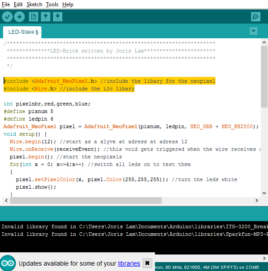Click the 'Wire.begin(12);' statement
Image resolution: width=268 pixels, height=271 pixels.
click(33, 142)
